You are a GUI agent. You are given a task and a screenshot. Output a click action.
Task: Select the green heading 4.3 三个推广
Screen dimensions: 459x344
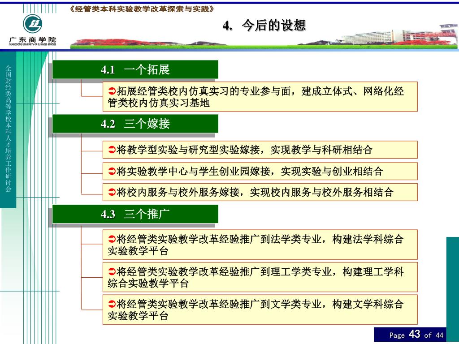click(x=135, y=214)
